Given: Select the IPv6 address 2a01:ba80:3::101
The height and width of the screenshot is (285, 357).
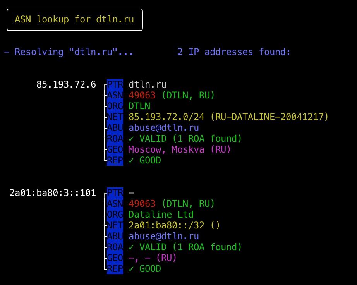Looking at the screenshot, I should click(x=53, y=193).
